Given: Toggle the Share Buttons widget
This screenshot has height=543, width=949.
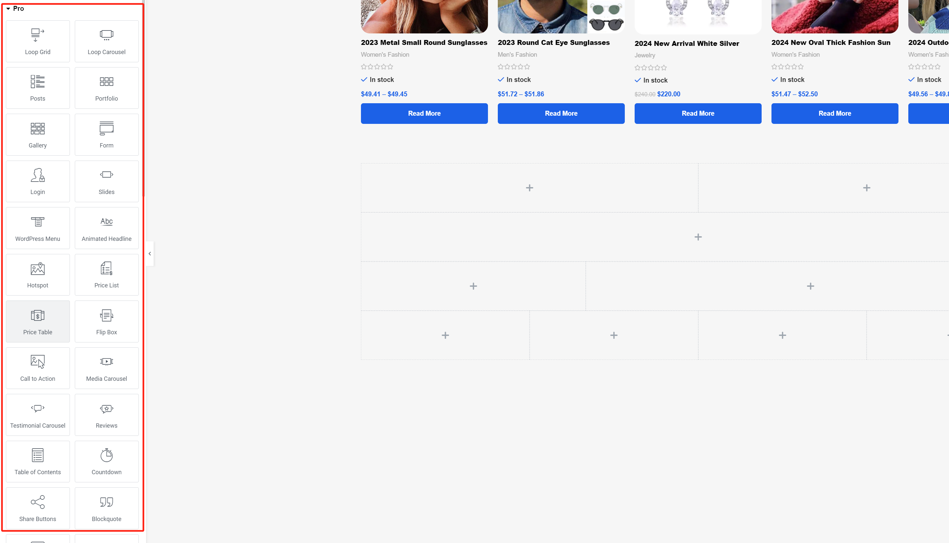Looking at the screenshot, I should pos(37,508).
